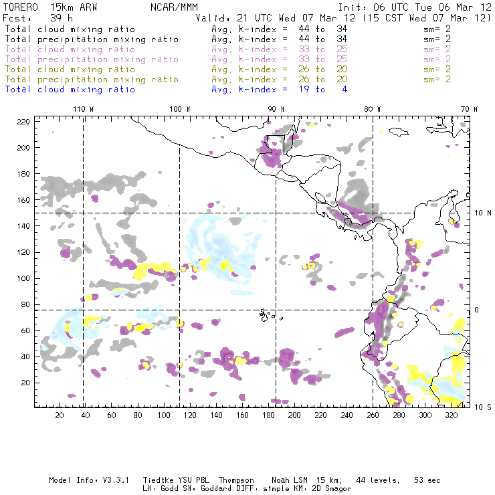Click the '100' x-axis tick label
Screen dimensions: 495x495
click(164, 415)
